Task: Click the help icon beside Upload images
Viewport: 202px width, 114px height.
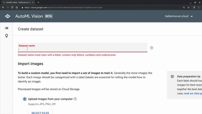Action: click(x=75, y=99)
